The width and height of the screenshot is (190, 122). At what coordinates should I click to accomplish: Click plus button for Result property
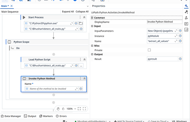(x=180, y=59)
